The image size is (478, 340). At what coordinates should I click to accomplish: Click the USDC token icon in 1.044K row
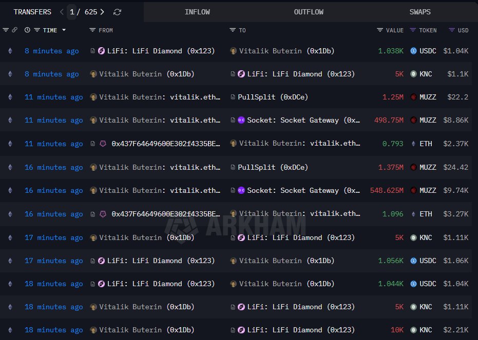[413, 284]
